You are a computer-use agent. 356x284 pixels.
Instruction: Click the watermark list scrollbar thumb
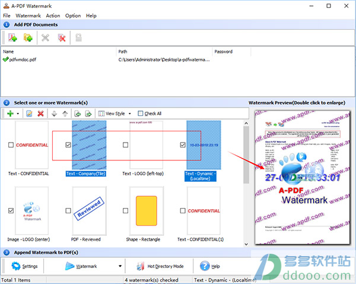(x=246, y=154)
